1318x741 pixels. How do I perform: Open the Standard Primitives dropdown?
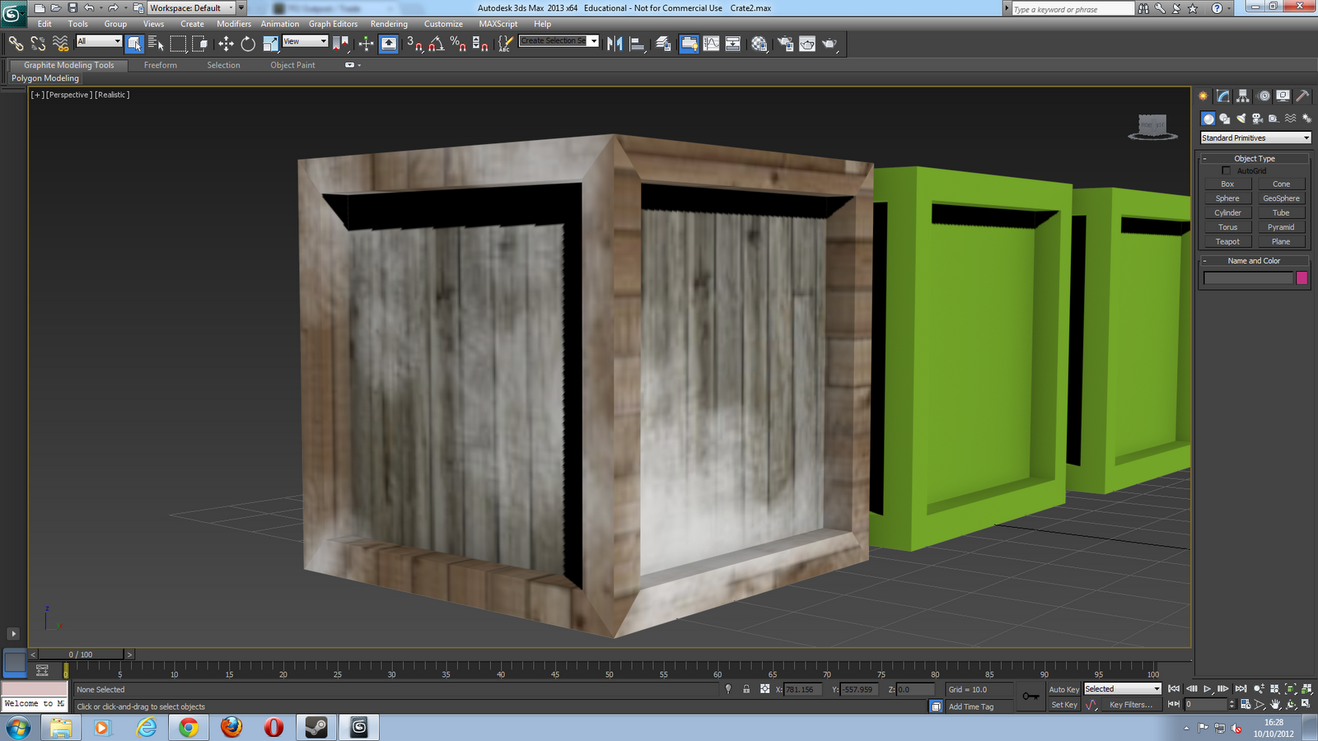tap(1255, 137)
